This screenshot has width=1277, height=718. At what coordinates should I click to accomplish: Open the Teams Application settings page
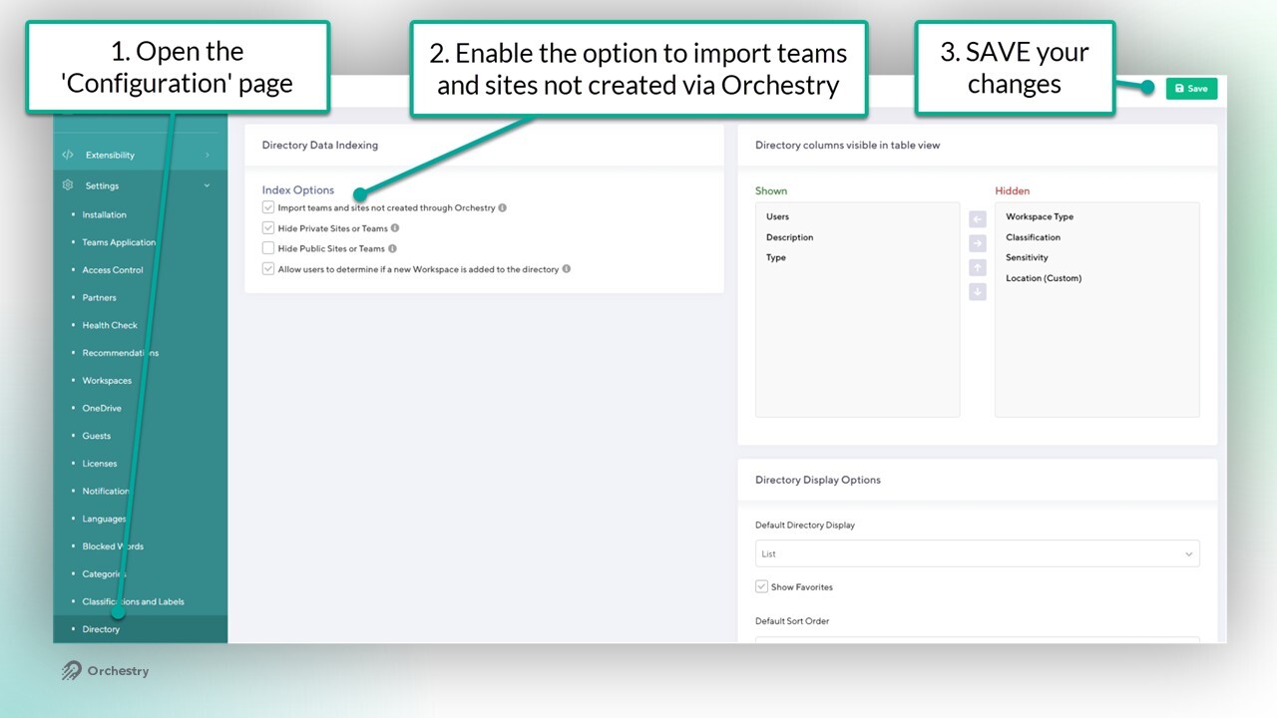coord(119,242)
